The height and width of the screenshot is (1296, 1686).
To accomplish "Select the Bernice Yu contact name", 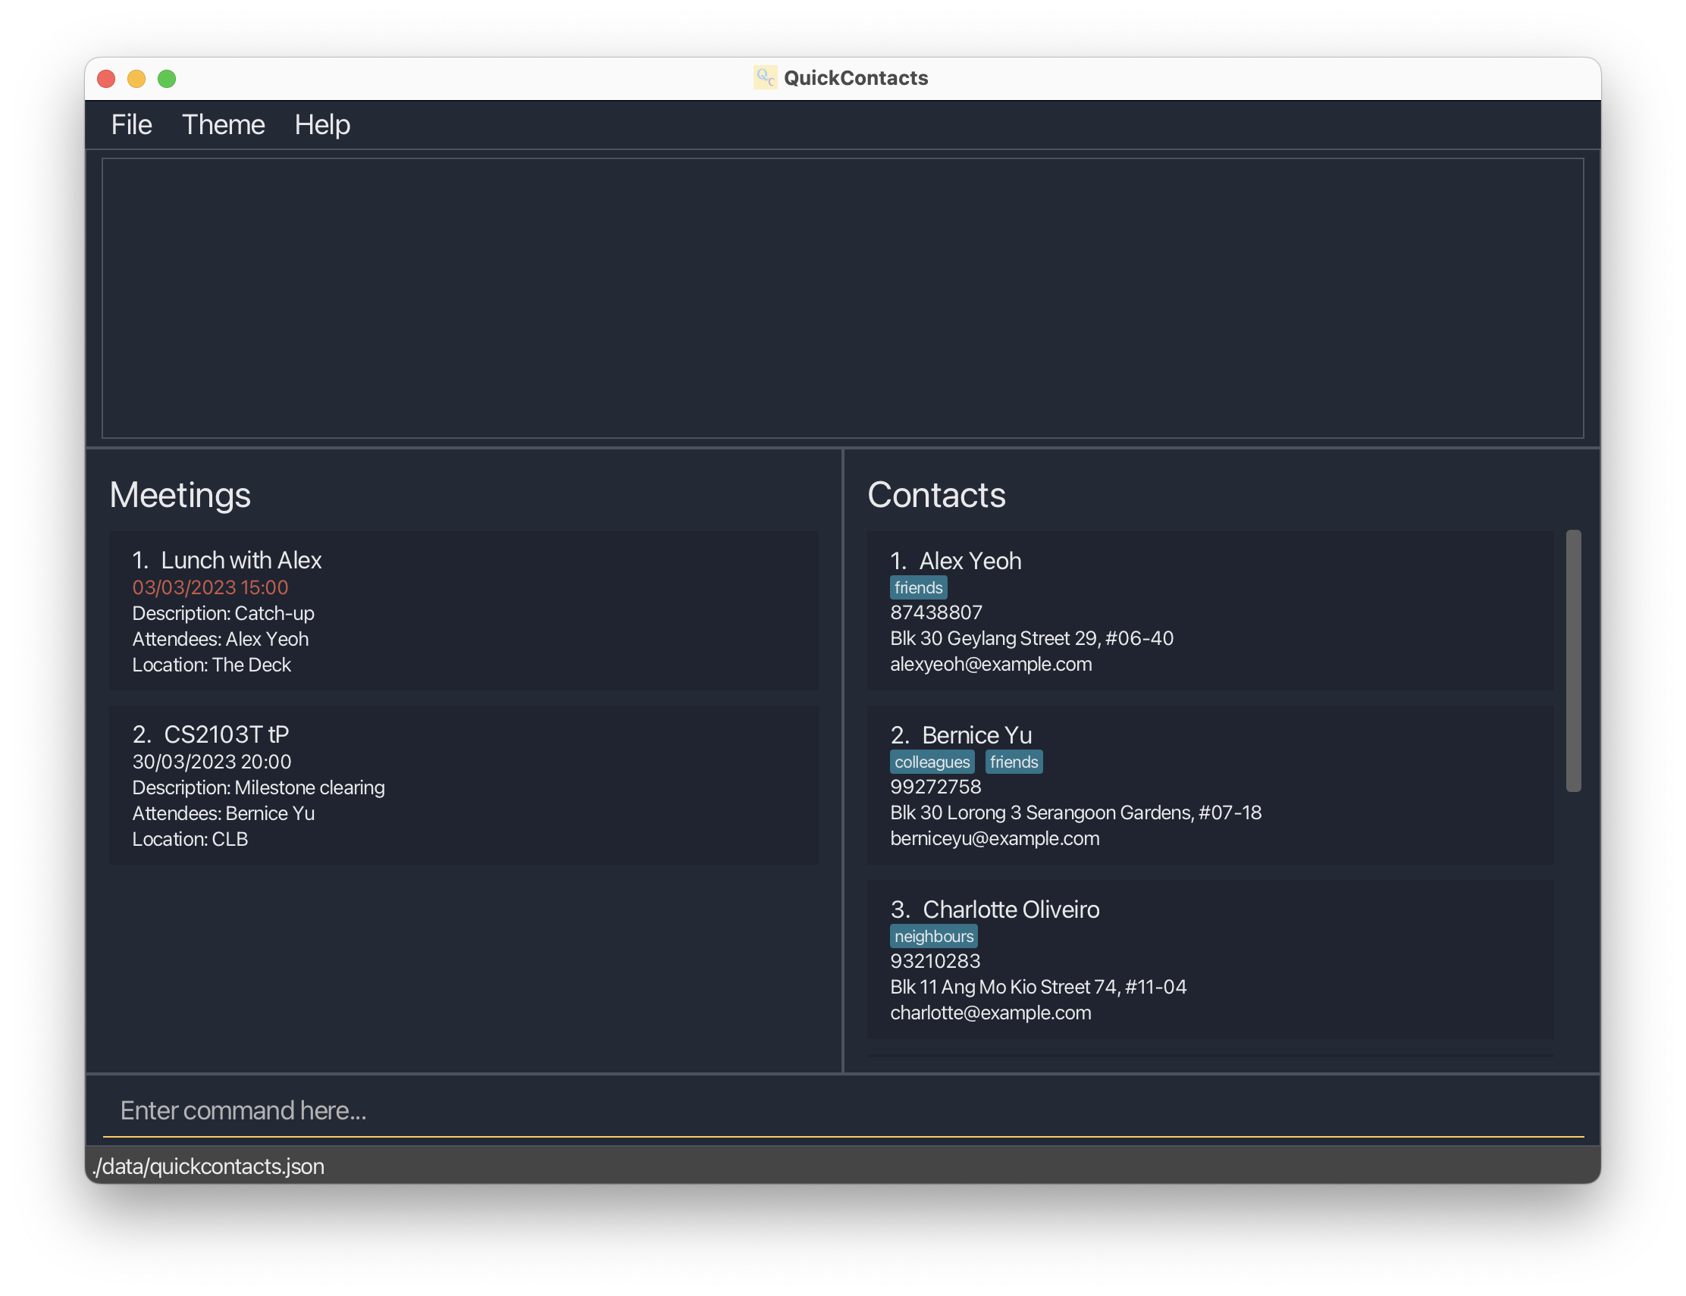I will coord(977,735).
